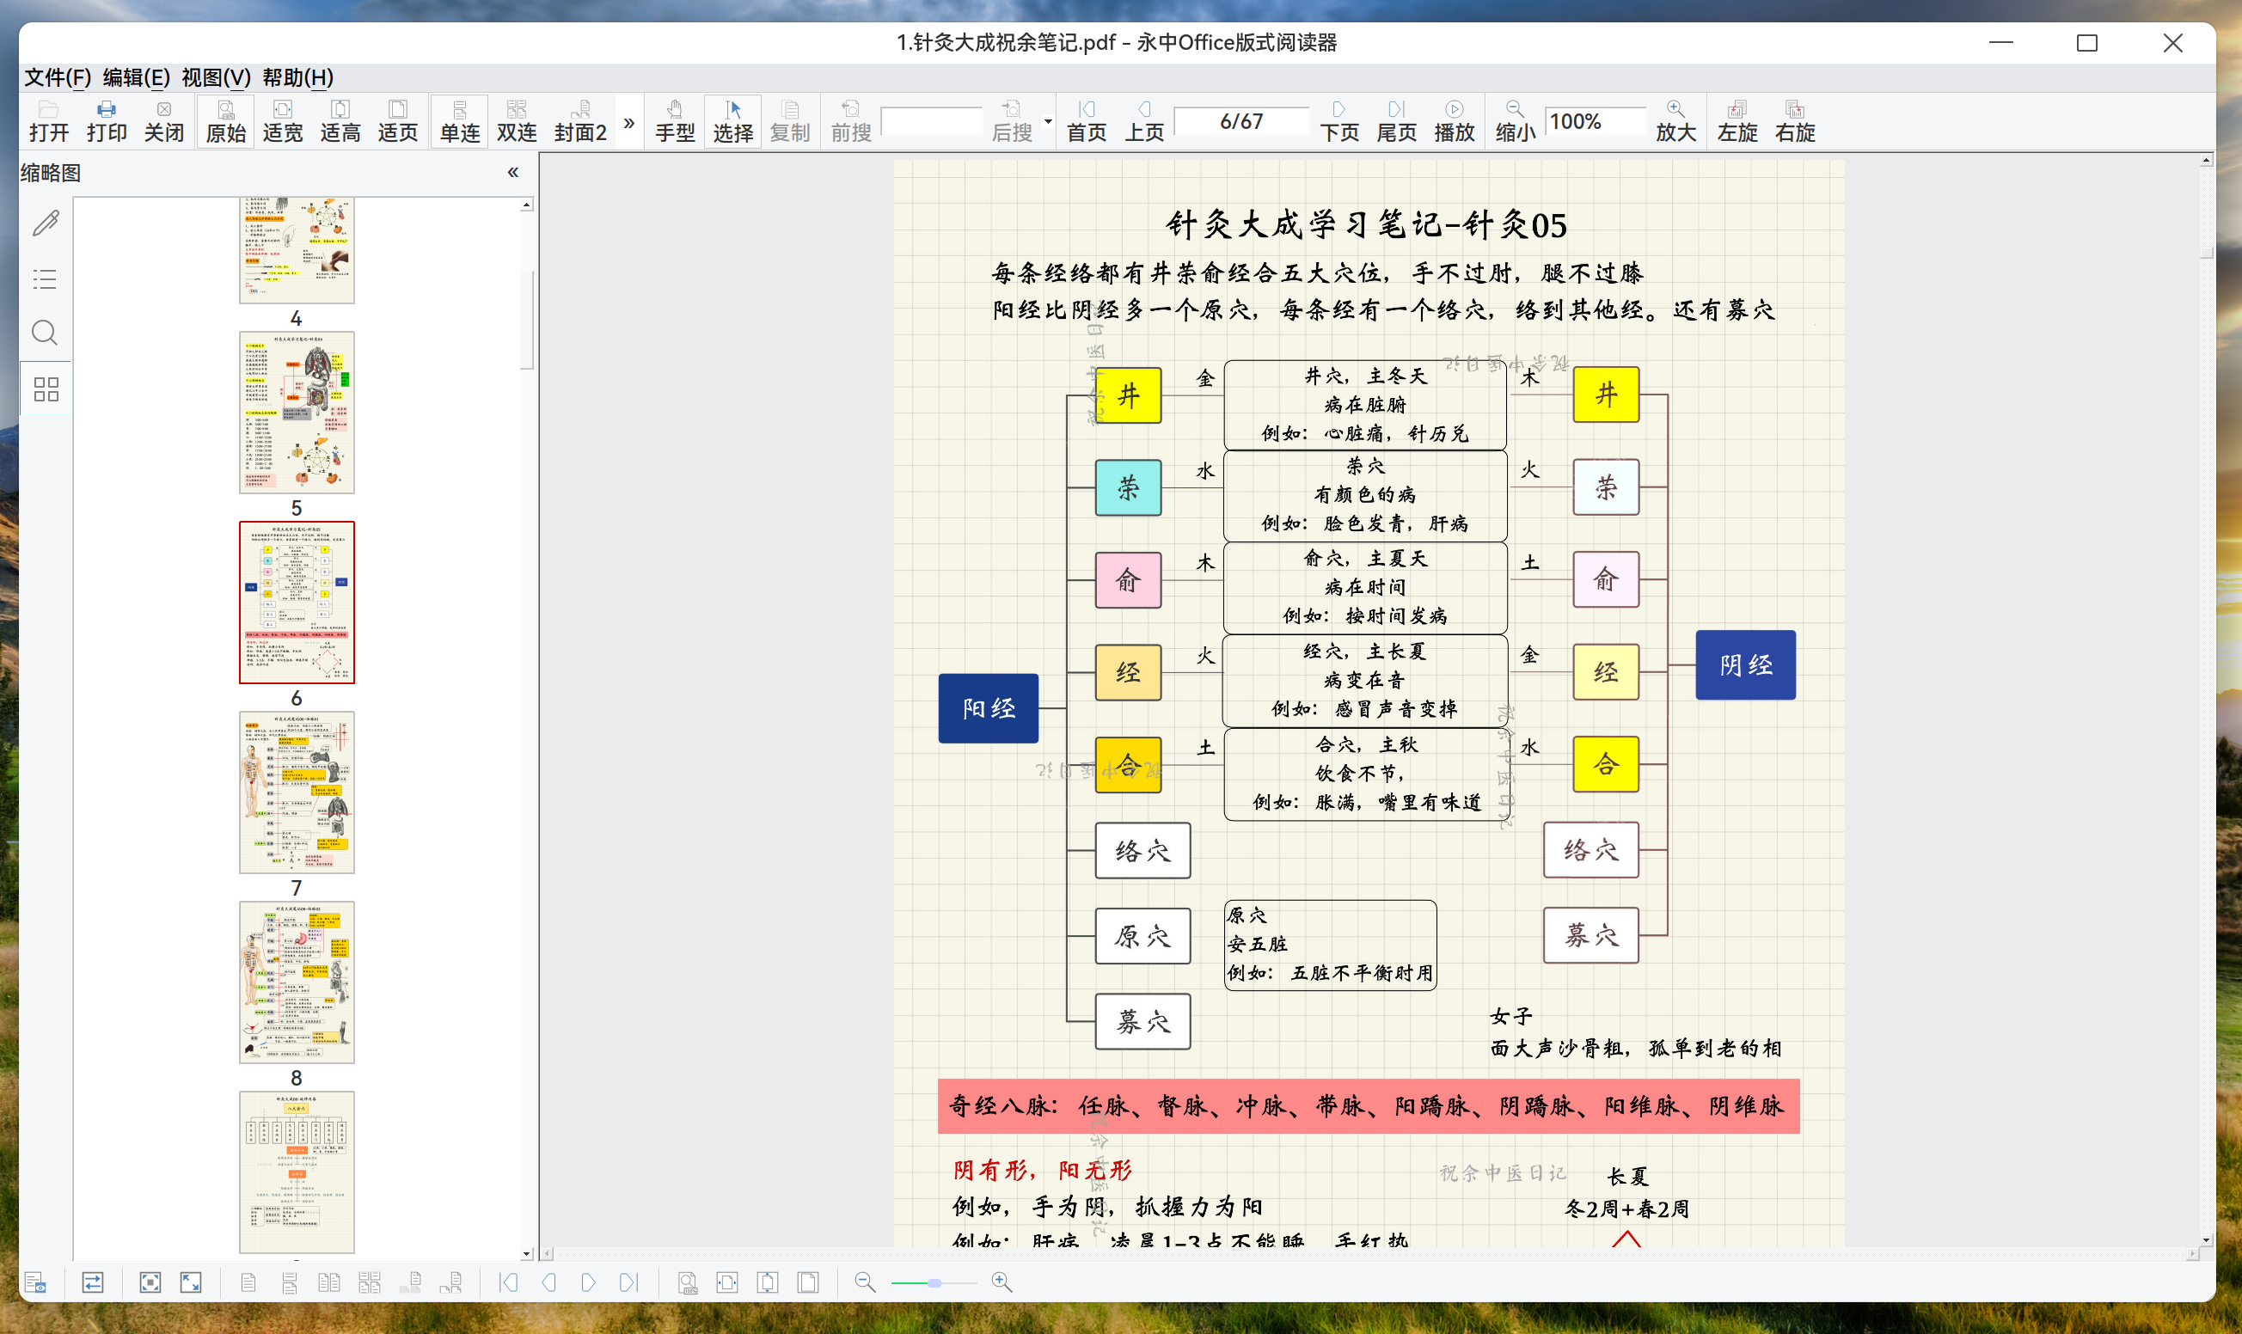
Task: Activate the 选择 selection tool
Action: pos(732,120)
